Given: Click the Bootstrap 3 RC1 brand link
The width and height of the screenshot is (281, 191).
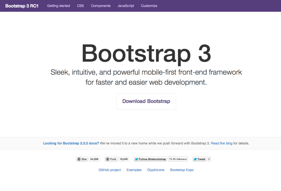Looking at the screenshot, I should pyautogui.click(x=22, y=6).
